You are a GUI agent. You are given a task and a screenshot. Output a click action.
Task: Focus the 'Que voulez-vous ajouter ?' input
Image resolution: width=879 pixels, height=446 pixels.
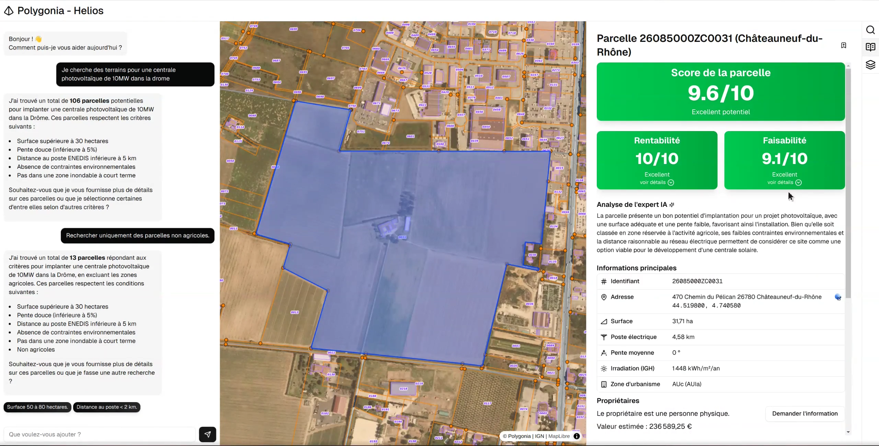100,434
